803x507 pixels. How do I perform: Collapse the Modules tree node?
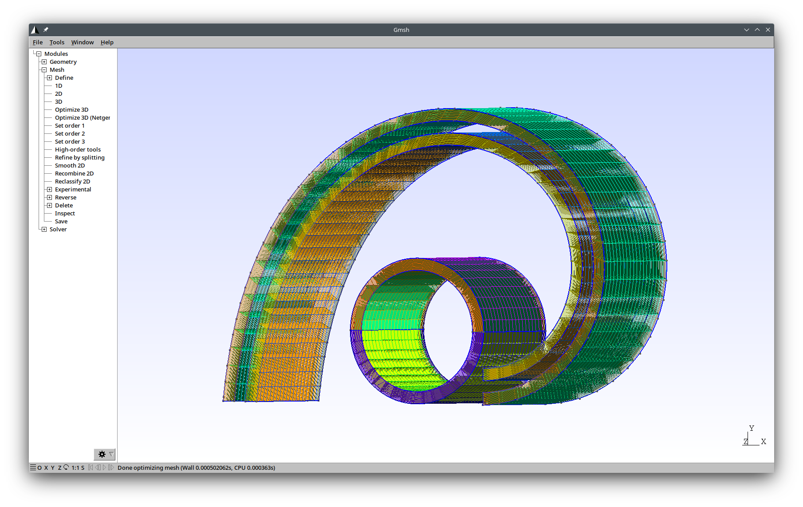click(x=39, y=54)
